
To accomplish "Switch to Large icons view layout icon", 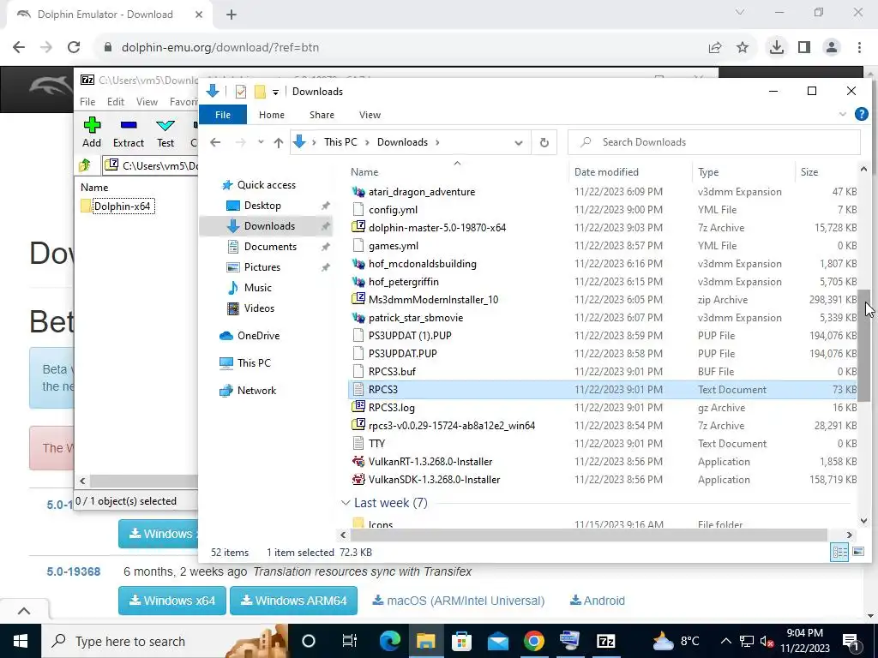I will [x=857, y=553].
